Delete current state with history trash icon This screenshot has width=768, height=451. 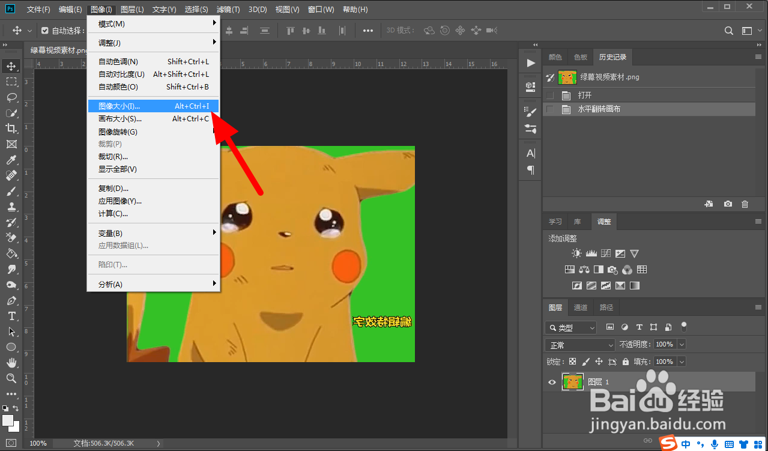tap(745, 204)
